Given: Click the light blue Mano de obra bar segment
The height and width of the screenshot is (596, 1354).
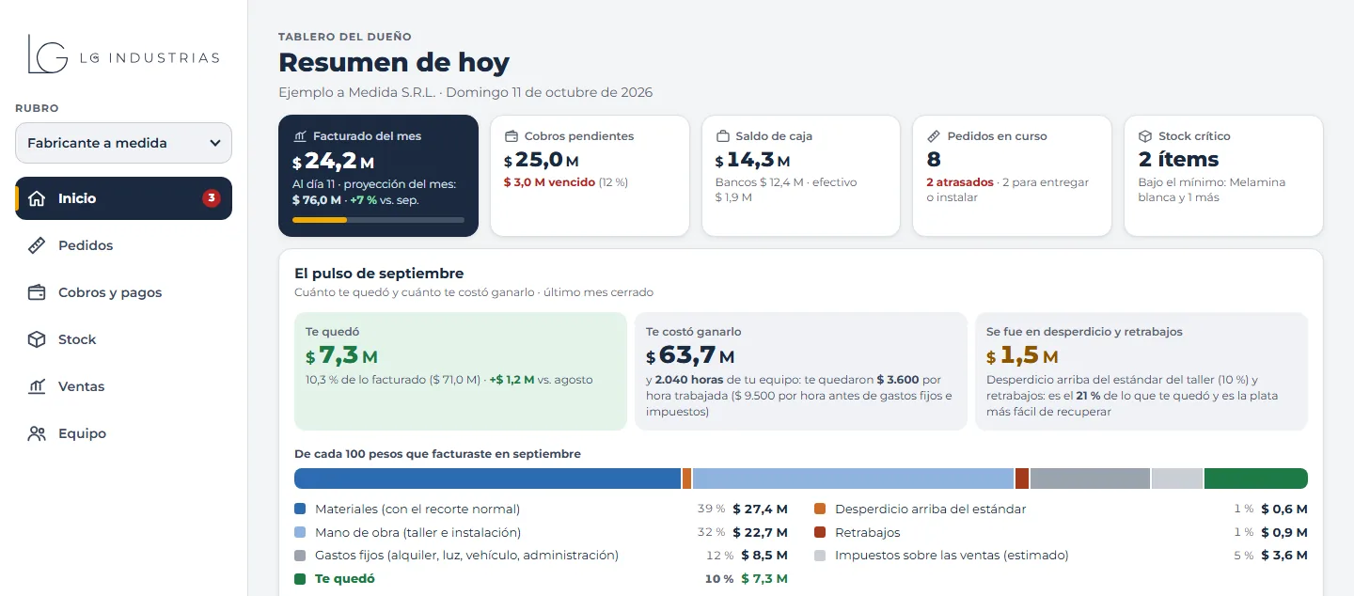Looking at the screenshot, I should [853, 478].
